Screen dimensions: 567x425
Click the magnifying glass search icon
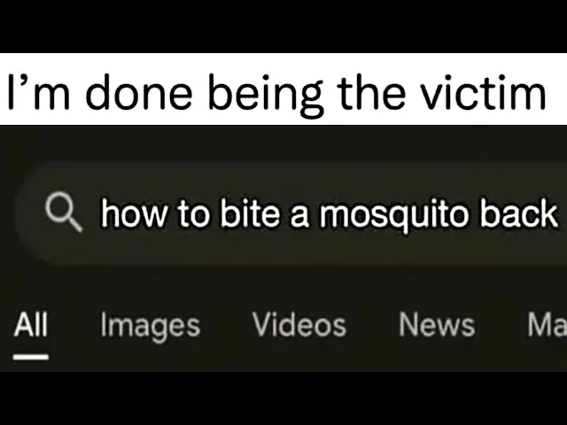tap(63, 211)
